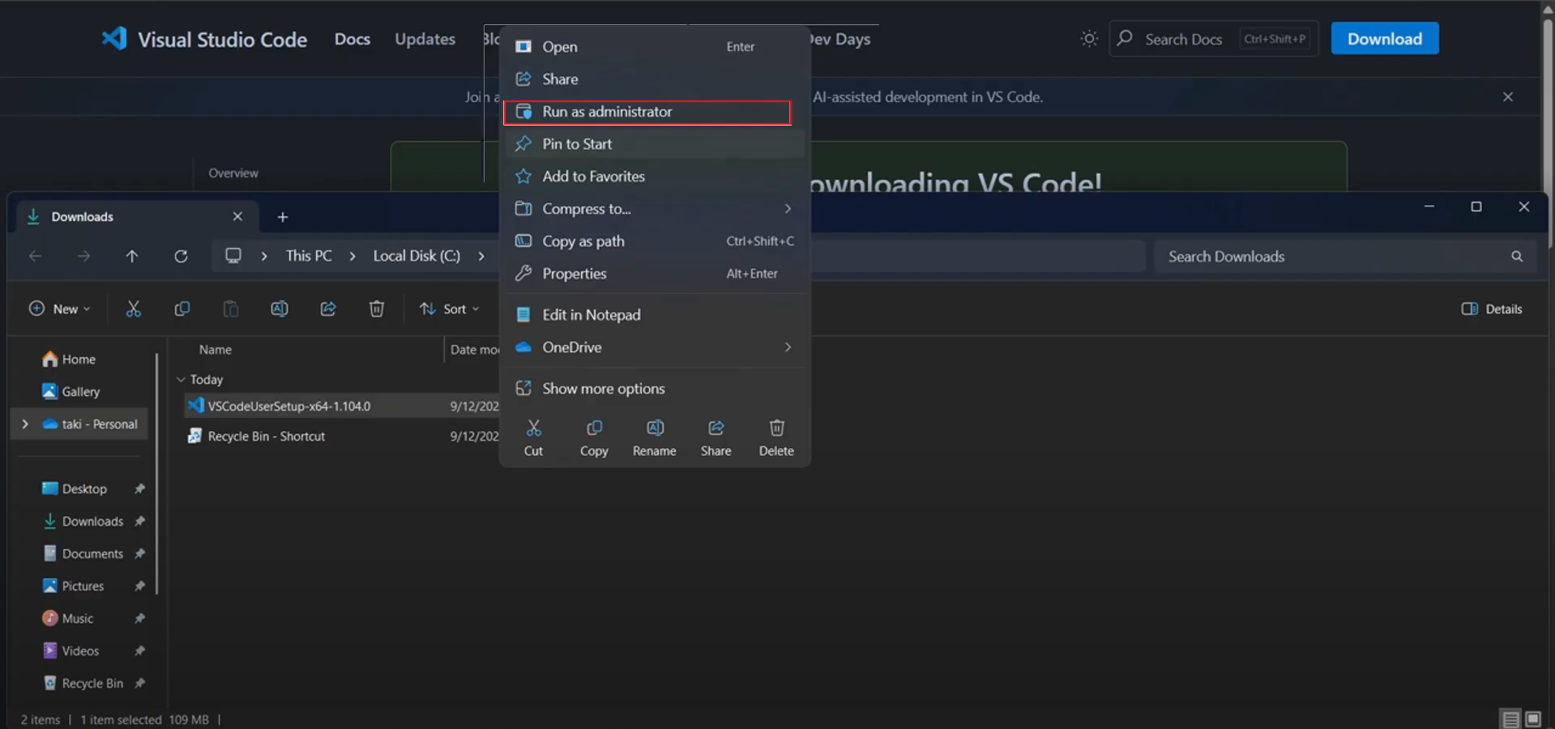Click the Download button on the VS Code site
The height and width of the screenshot is (729, 1555).
(x=1384, y=38)
